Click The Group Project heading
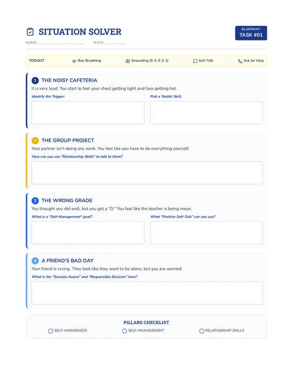The height and width of the screenshot is (380, 293). click(x=68, y=141)
